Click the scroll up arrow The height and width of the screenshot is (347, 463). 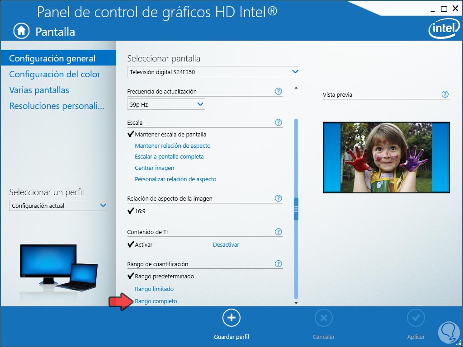[296, 88]
